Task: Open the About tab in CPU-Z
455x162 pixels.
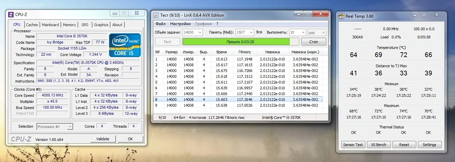Action: 117,25
